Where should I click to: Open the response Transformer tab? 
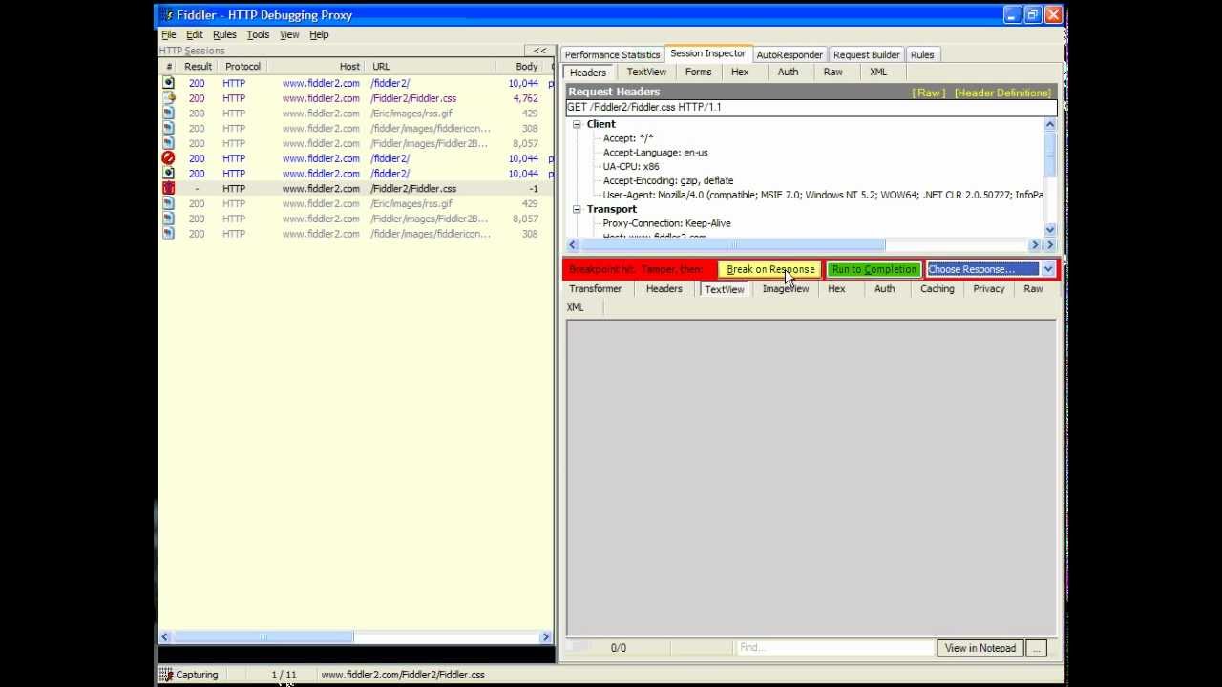tap(595, 289)
